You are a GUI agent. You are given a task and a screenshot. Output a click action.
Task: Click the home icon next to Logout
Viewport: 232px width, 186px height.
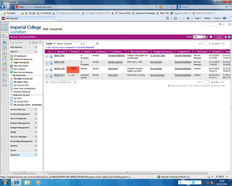[225, 37]
